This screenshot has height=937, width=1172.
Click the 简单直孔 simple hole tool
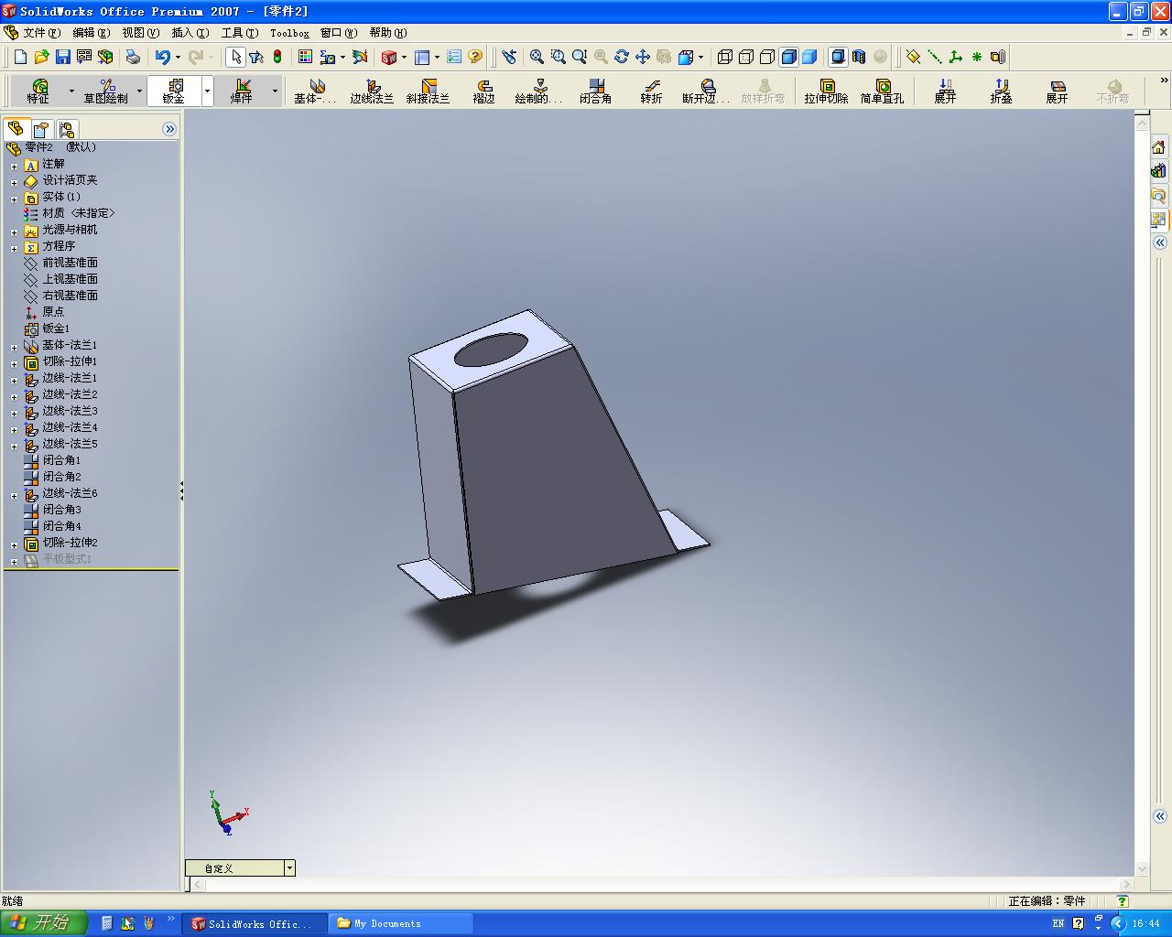[x=882, y=91]
